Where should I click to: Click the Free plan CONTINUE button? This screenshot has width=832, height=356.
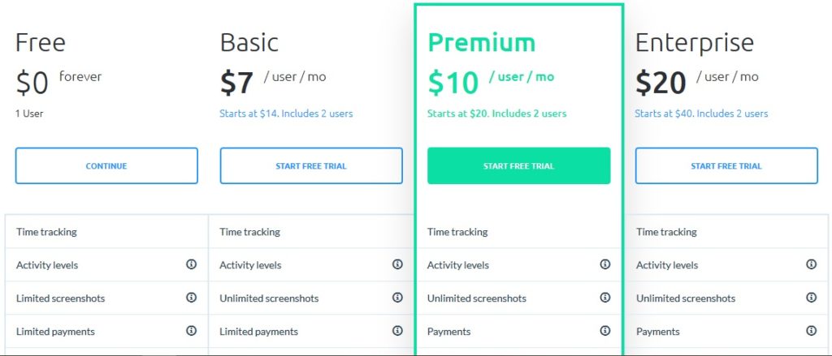tap(106, 165)
